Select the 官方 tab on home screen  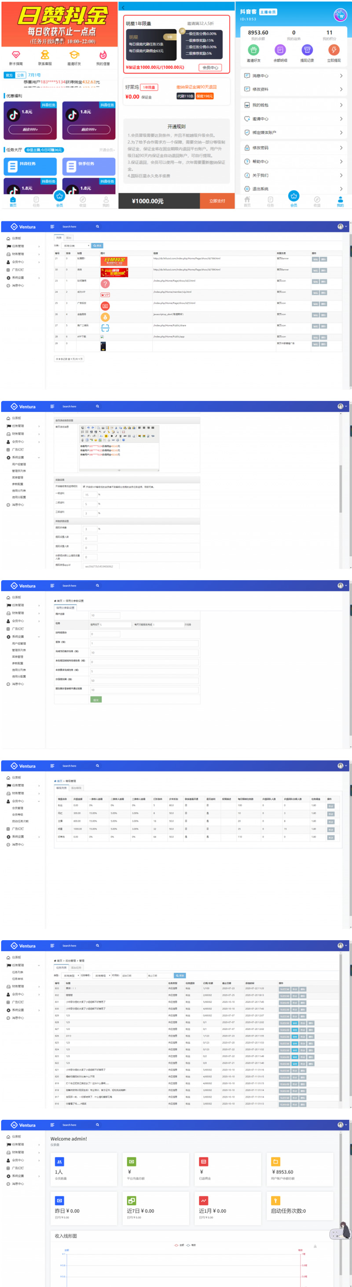click(9, 75)
